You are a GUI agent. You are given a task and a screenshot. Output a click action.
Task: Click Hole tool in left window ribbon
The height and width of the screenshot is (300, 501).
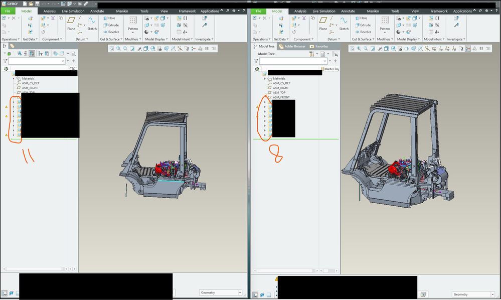pyautogui.click(x=109, y=18)
